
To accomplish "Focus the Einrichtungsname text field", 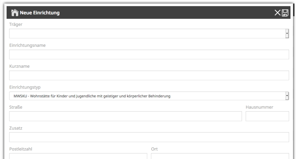I will click(149, 55).
